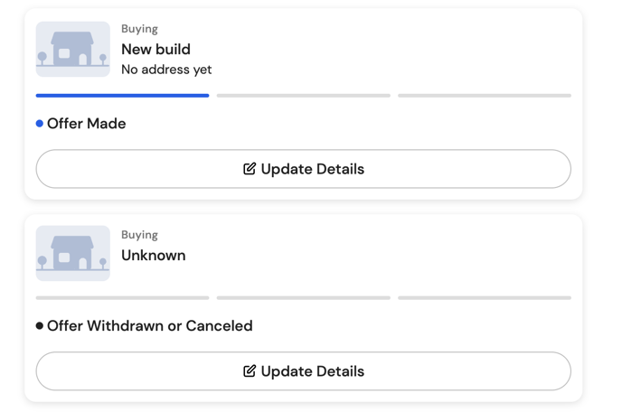Click the black Offer Withdrawn status dot

tap(40, 326)
